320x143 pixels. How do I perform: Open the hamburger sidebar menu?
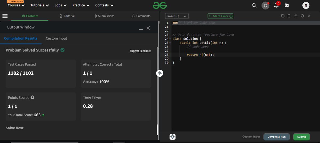pos(5,16)
